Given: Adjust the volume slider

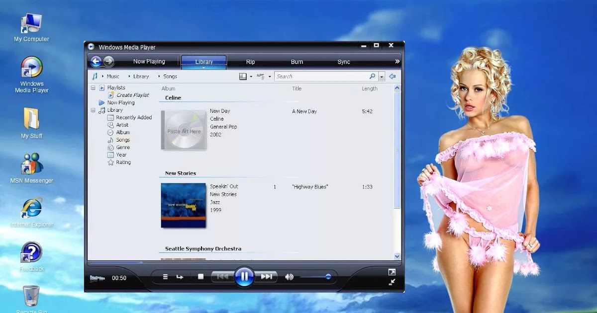Looking at the screenshot, I should [314, 277].
